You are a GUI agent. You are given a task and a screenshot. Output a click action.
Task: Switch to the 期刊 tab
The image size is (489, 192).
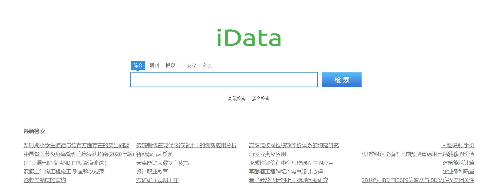pos(154,66)
